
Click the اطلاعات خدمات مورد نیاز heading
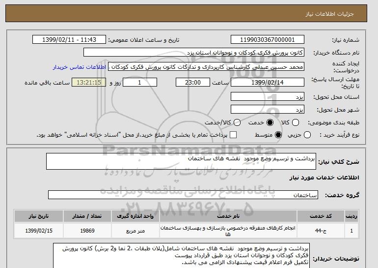tap(324, 178)
